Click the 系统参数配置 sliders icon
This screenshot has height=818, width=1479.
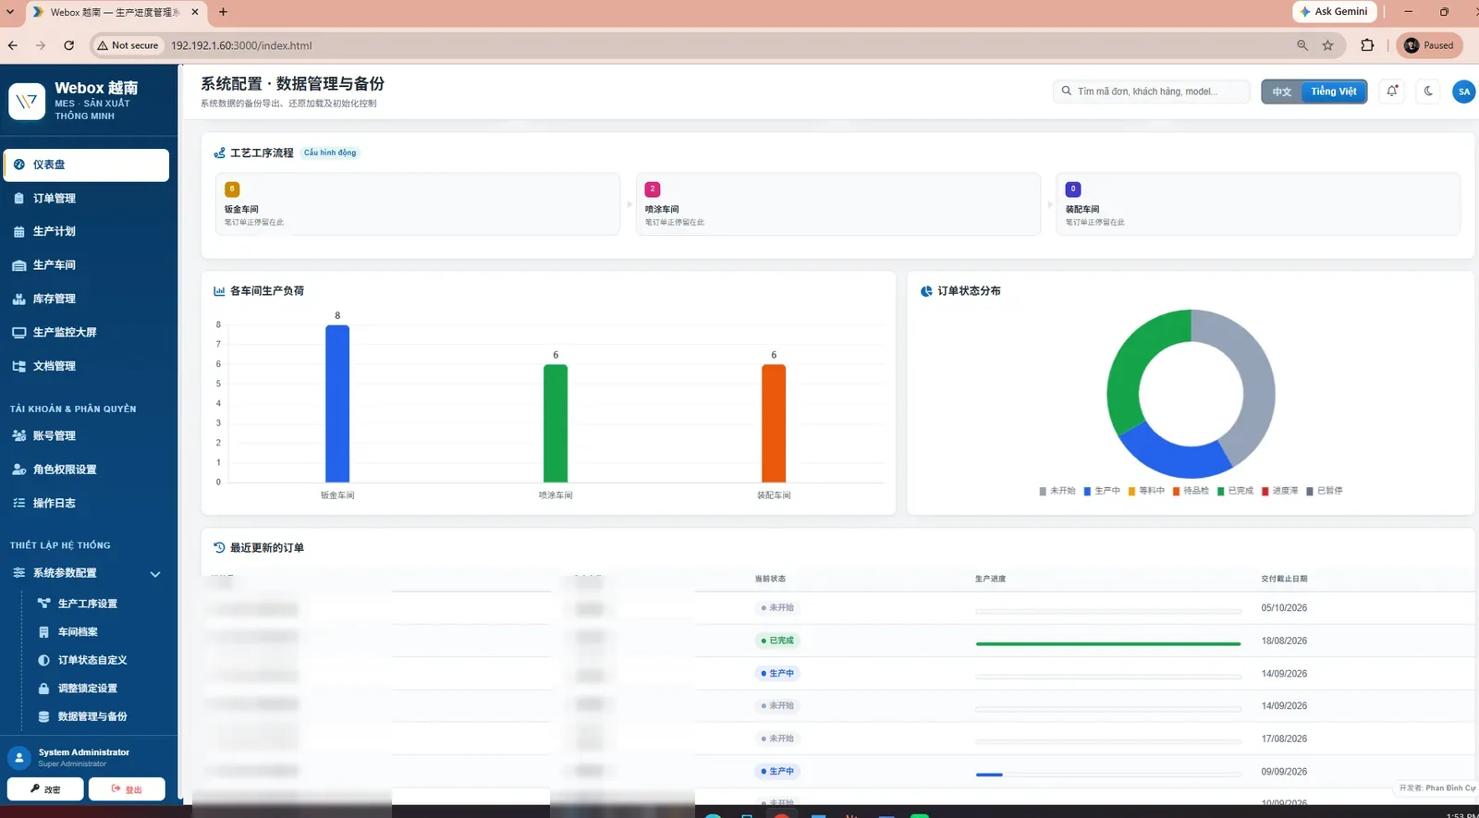(x=18, y=573)
